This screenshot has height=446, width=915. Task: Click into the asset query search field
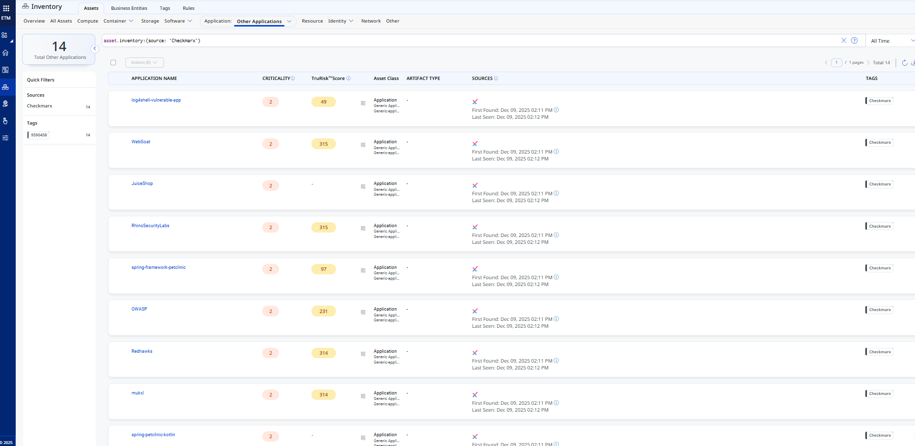(467, 41)
